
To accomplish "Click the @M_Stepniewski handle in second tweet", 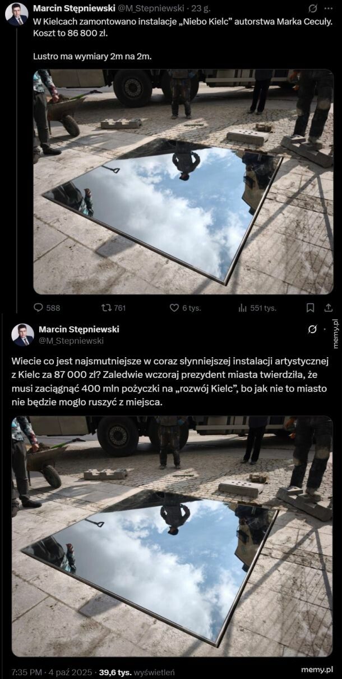I will coord(71,340).
